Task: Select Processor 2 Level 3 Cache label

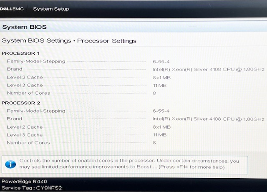Action: pos(25,135)
